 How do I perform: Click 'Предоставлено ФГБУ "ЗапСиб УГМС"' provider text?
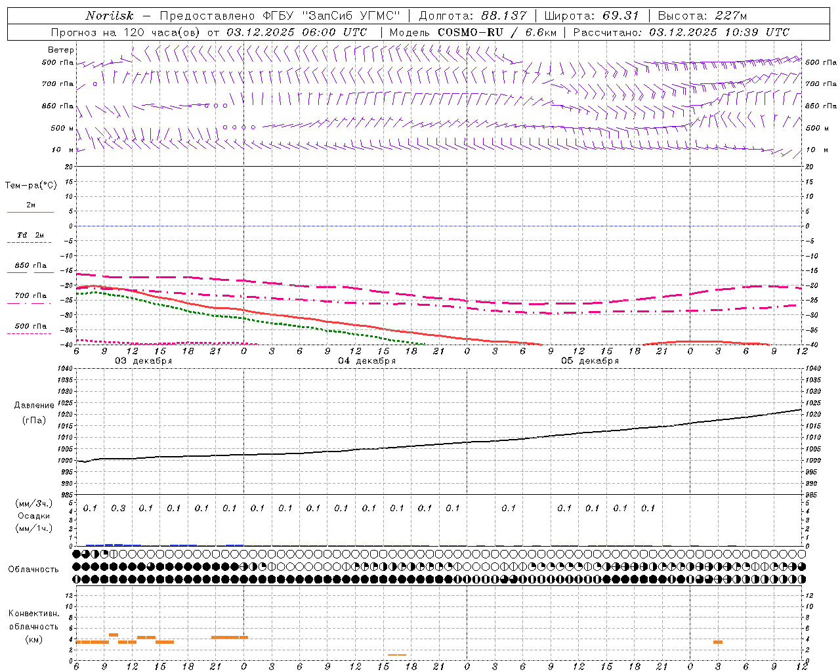(x=280, y=16)
